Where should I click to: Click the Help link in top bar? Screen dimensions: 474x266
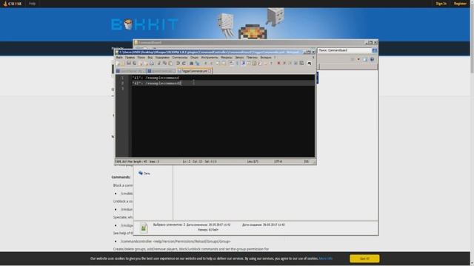pos(32,4)
